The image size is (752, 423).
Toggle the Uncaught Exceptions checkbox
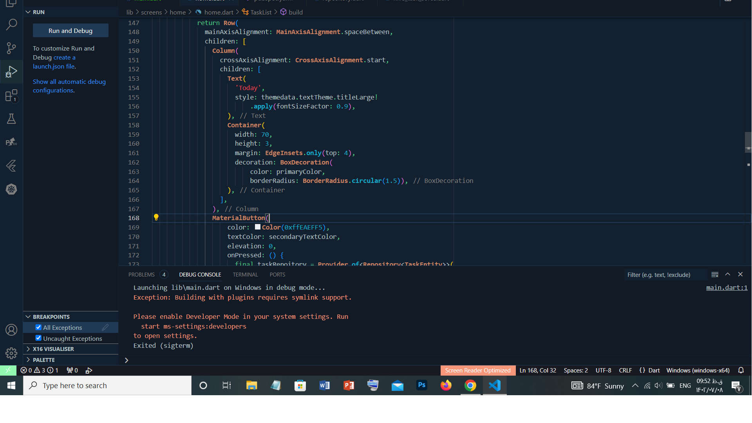pos(38,338)
